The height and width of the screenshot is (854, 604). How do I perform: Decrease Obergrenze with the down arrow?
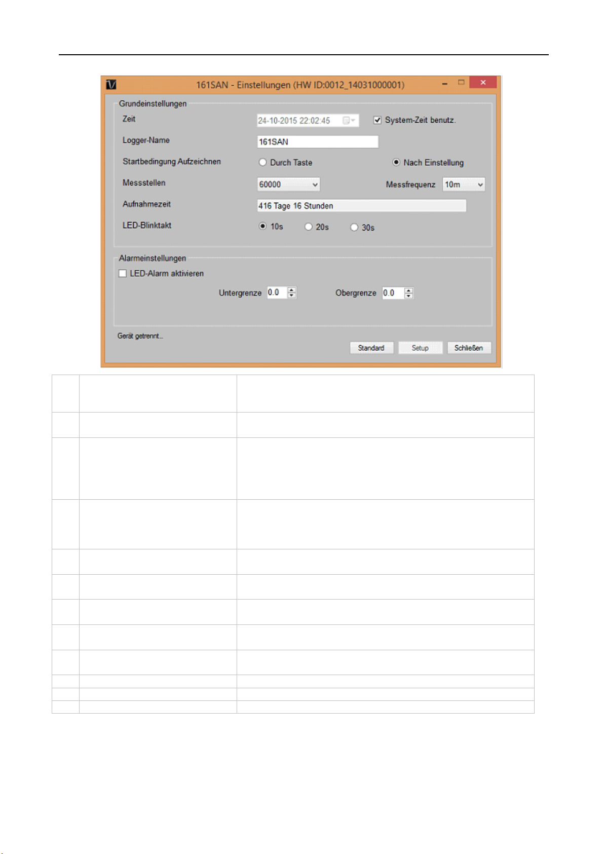tap(409, 296)
